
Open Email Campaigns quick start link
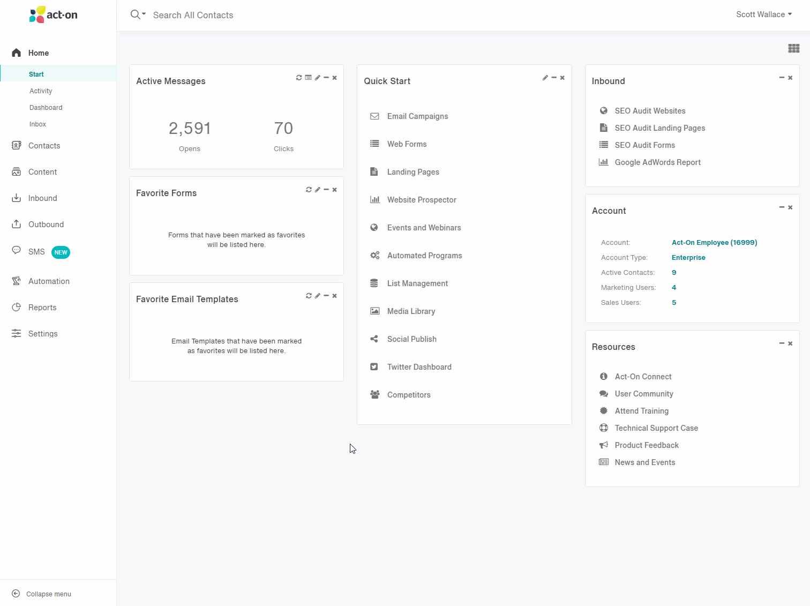pos(409,116)
